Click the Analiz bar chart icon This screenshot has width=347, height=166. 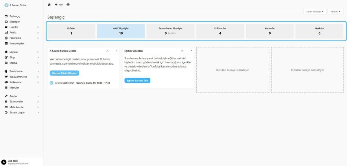[x=6, y=33]
